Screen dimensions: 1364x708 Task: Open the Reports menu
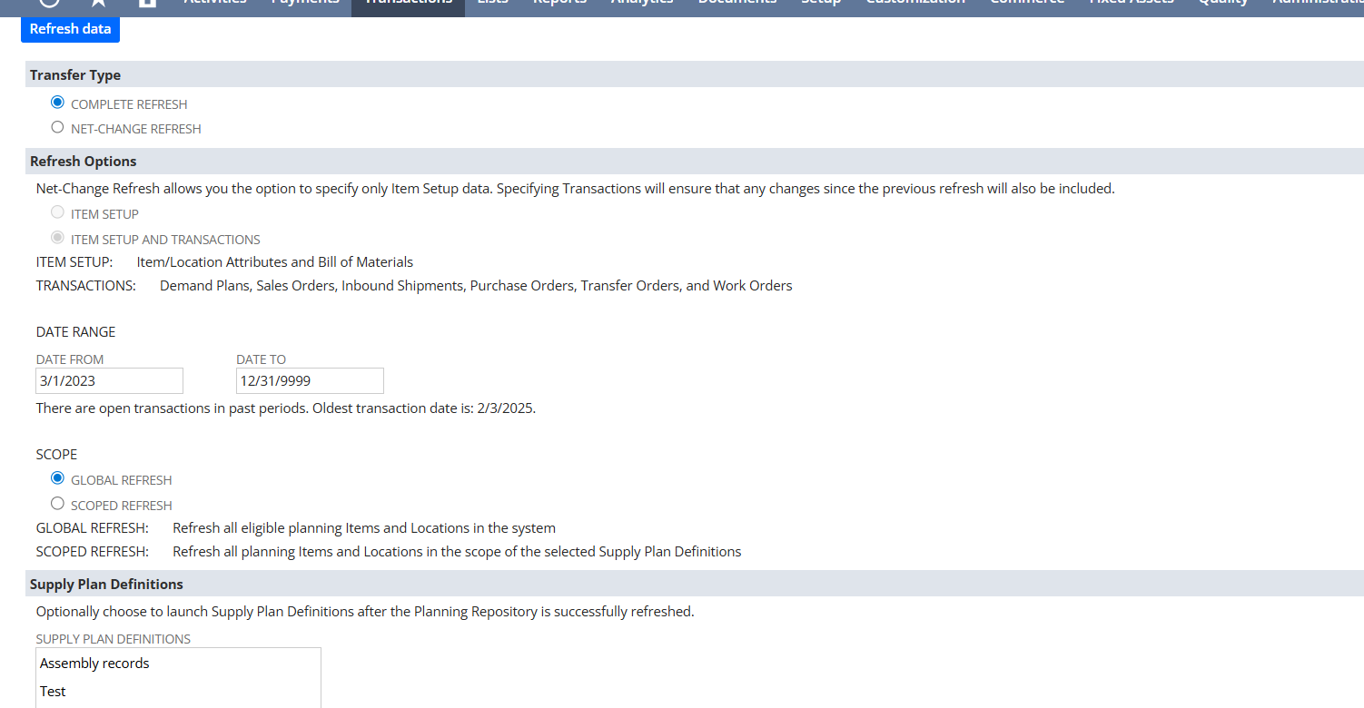(559, 4)
